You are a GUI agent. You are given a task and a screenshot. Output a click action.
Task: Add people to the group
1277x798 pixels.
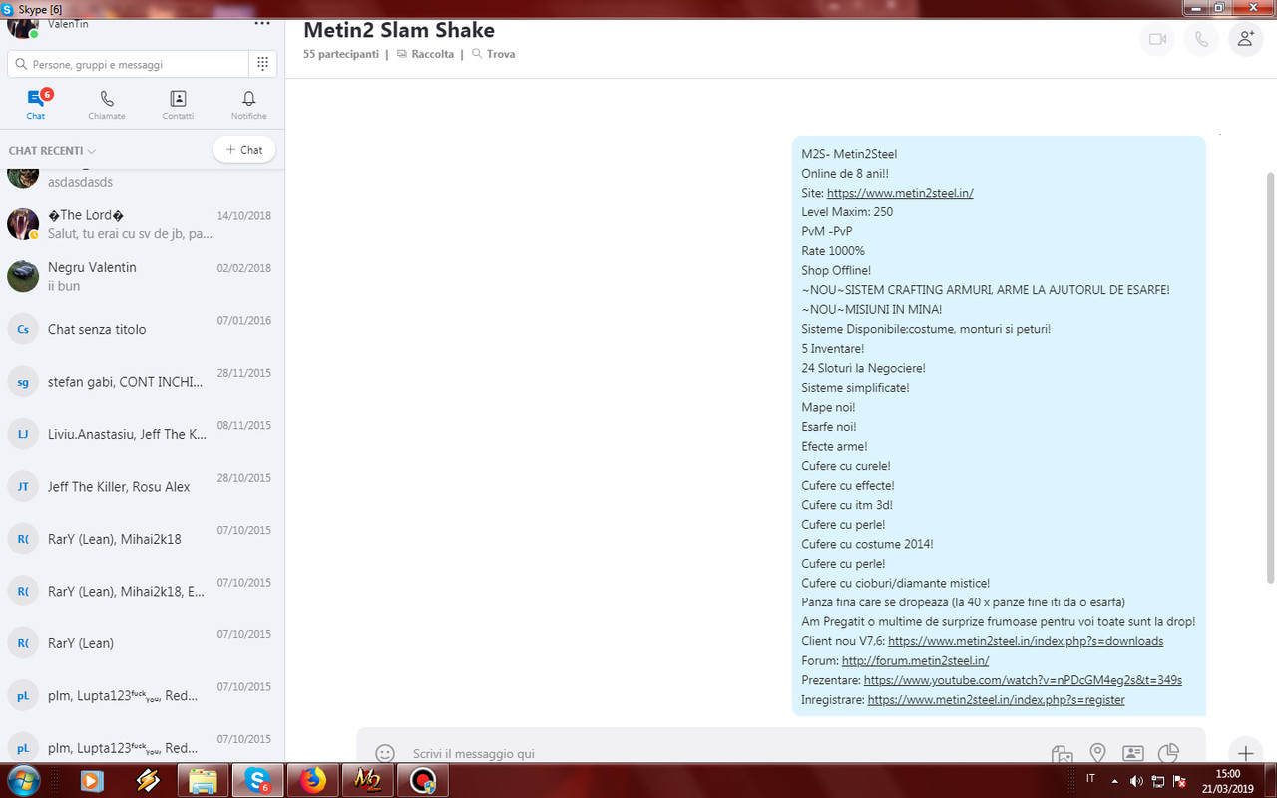(x=1245, y=39)
